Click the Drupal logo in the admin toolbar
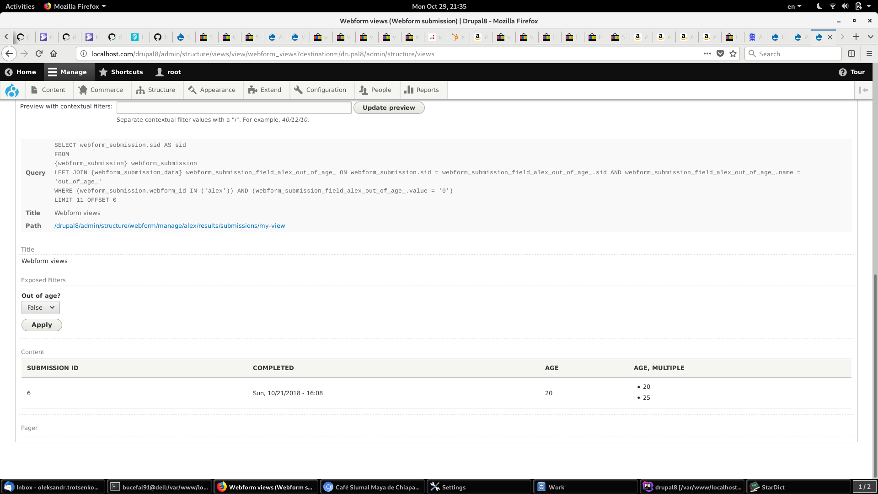The width and height of the screenshot is (878, 494). point(12,90)
